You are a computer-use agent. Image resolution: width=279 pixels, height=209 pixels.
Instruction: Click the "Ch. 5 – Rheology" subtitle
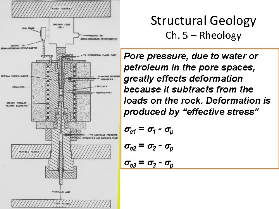coord(203,35)
